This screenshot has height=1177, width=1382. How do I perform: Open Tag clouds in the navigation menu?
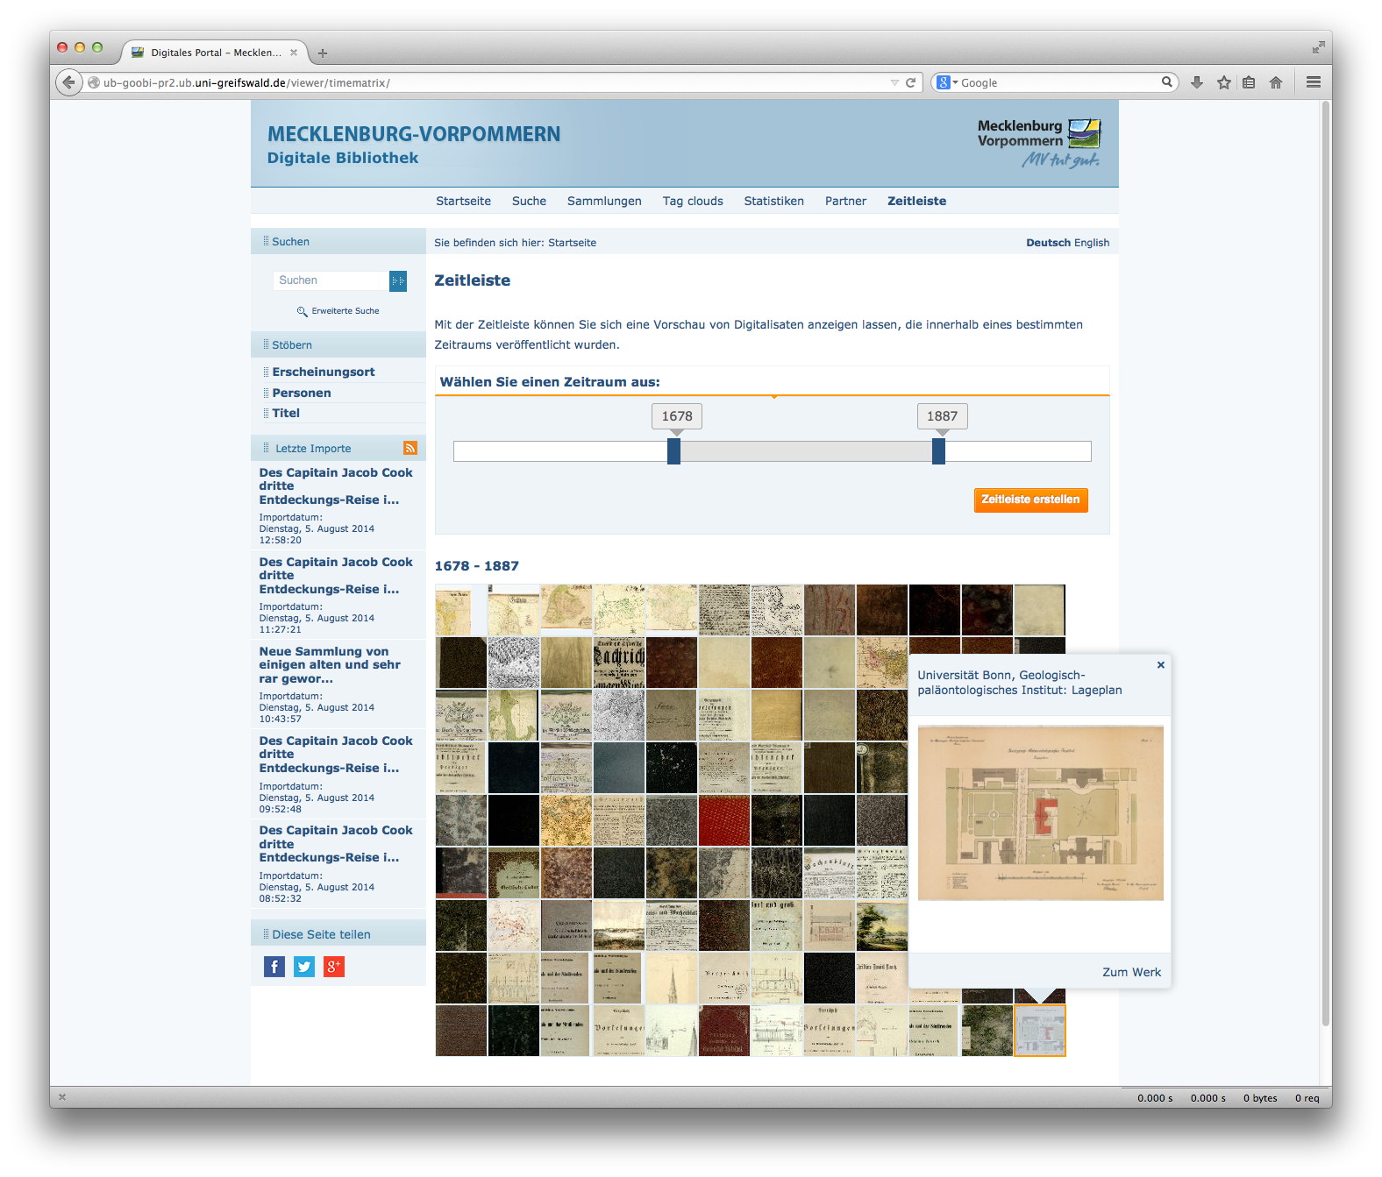(693, 201)
